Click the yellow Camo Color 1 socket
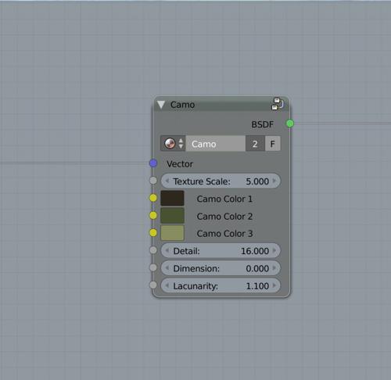Screen dimensions: 391x380 (x=153, y=198)
